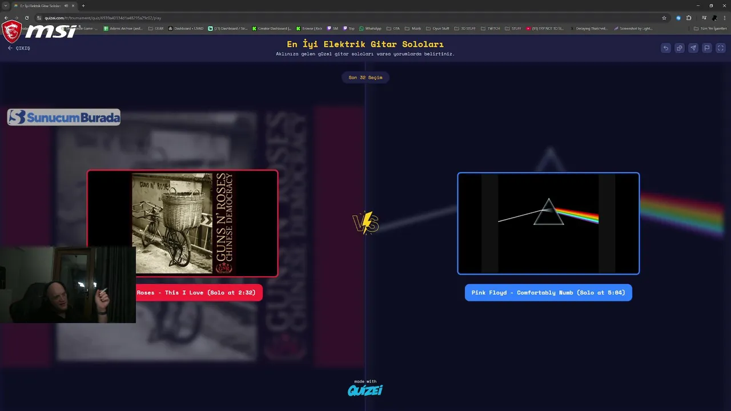Open Creator Dashboard Kick bookmark
731x411 pixels.
coord(272,28)
